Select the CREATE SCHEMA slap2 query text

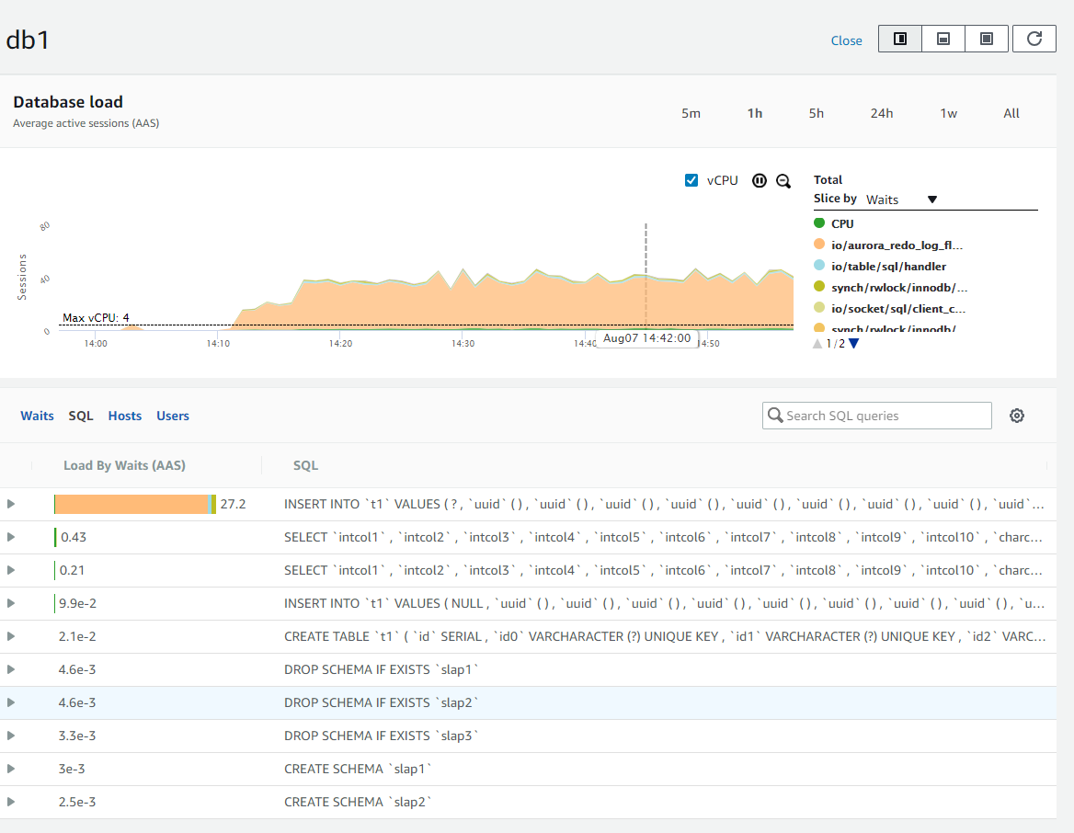359,802
